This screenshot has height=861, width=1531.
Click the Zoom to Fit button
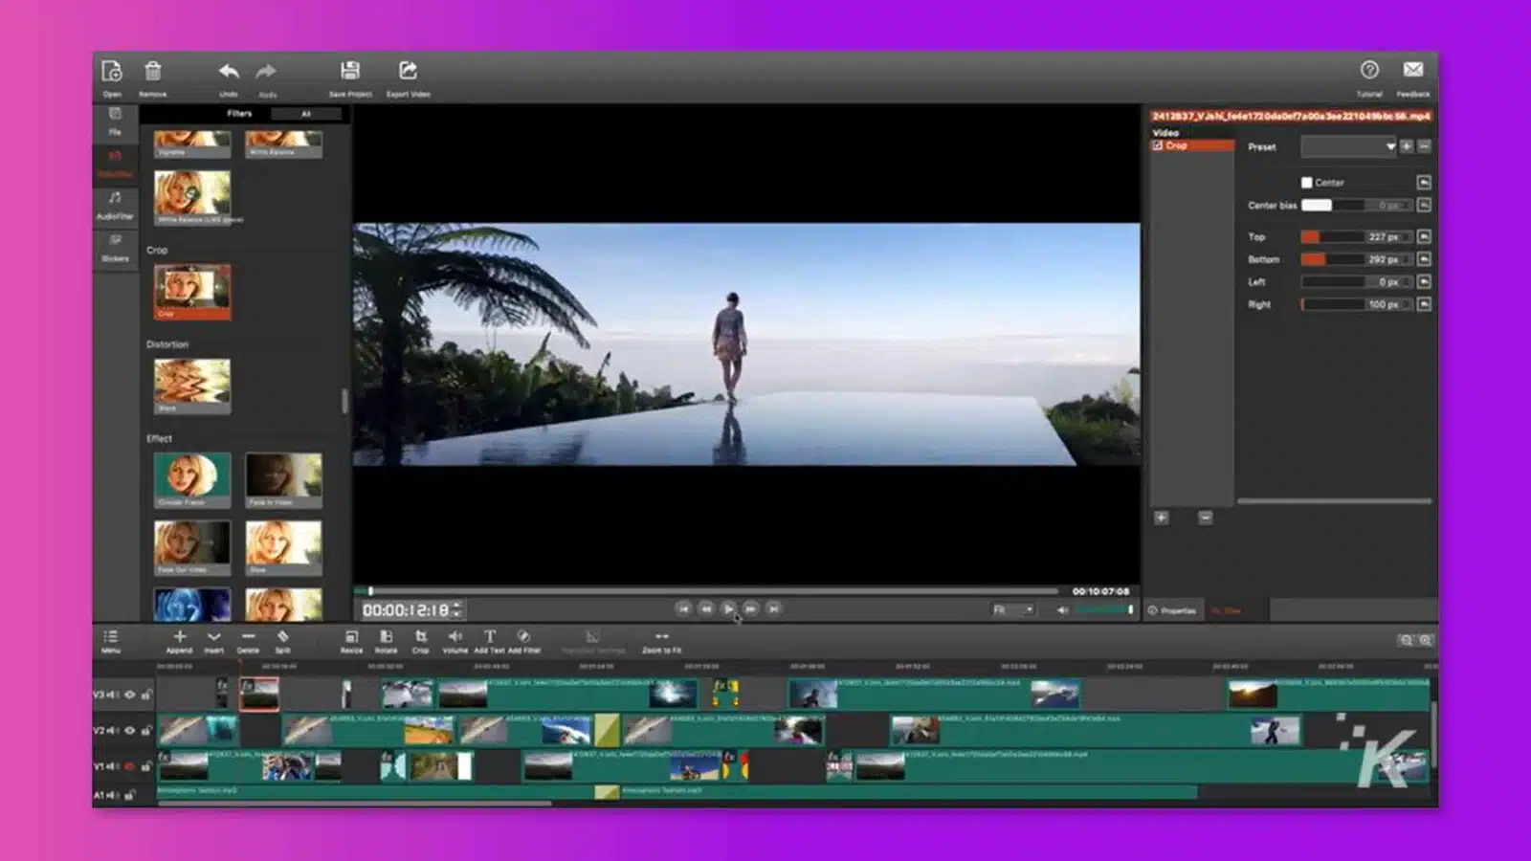coord(661,639)
